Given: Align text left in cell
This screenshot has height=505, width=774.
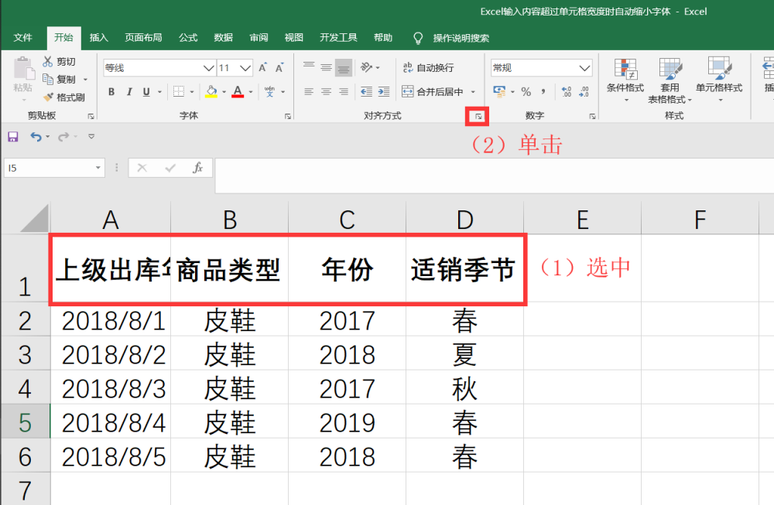Looking at the screenshot, I should [x=309, y=92].
